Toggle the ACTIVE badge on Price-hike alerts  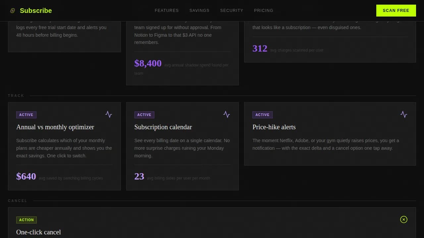(x=262, y=115)
